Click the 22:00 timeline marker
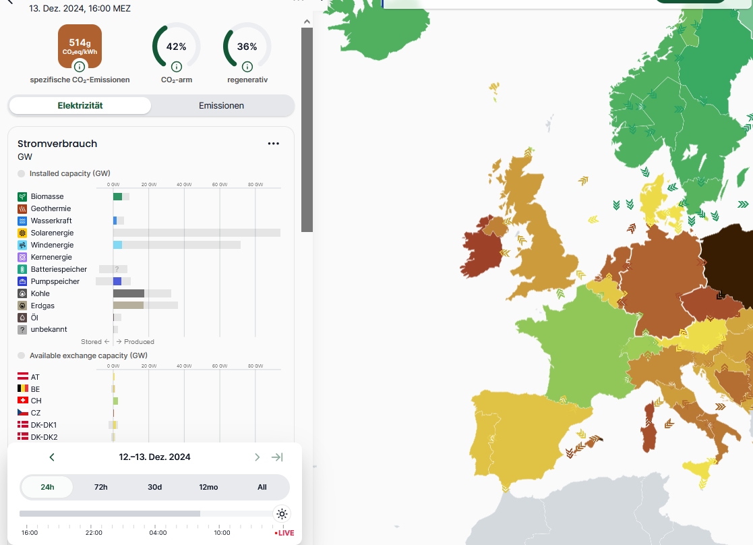The width and height of the screenshot is (753, 545). click(x=94, y=532)
